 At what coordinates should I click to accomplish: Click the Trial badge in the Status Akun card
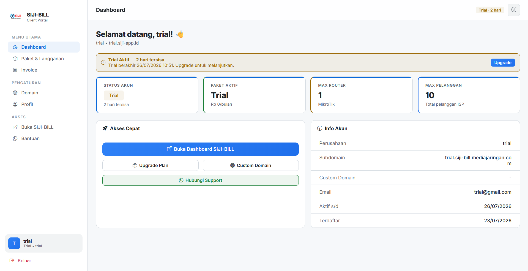[114, 95]
